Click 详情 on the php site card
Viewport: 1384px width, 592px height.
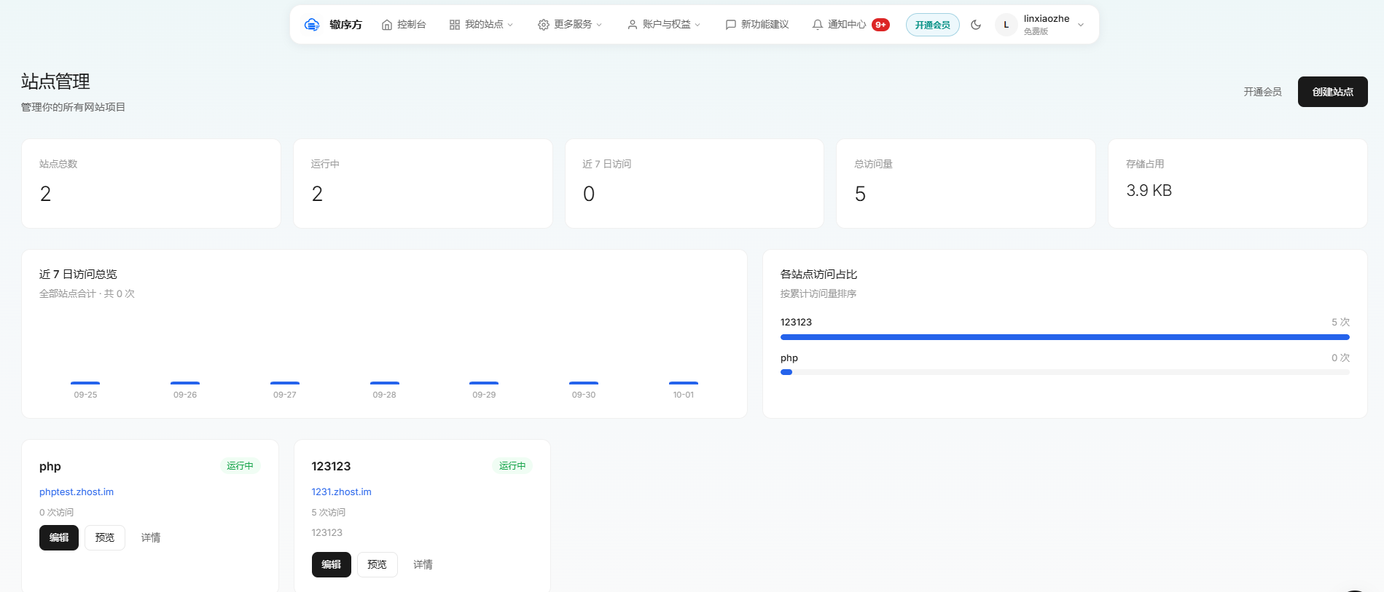click(x=151, y=537)
